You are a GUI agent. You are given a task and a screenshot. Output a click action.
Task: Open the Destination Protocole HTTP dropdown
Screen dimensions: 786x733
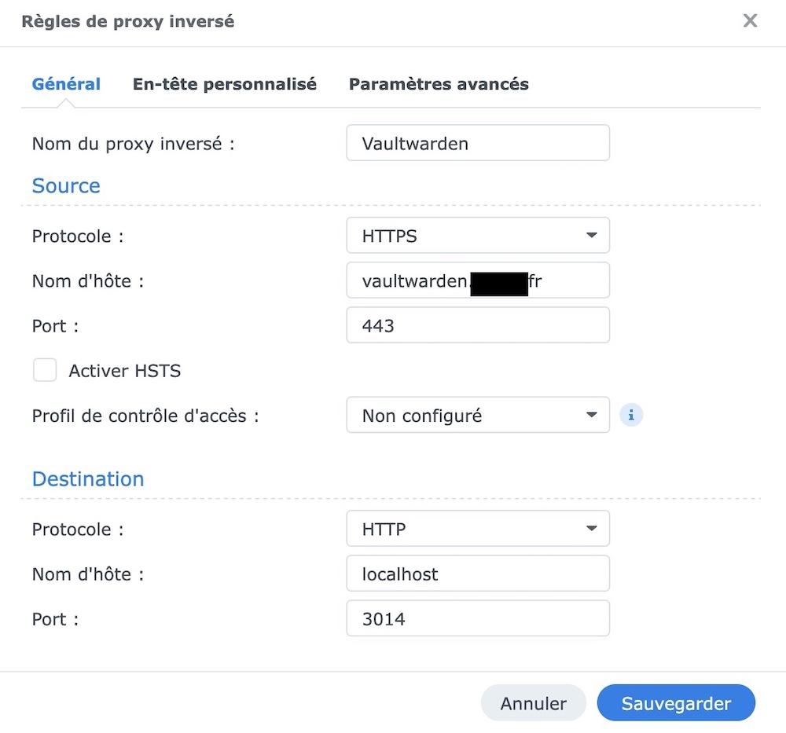477,529
